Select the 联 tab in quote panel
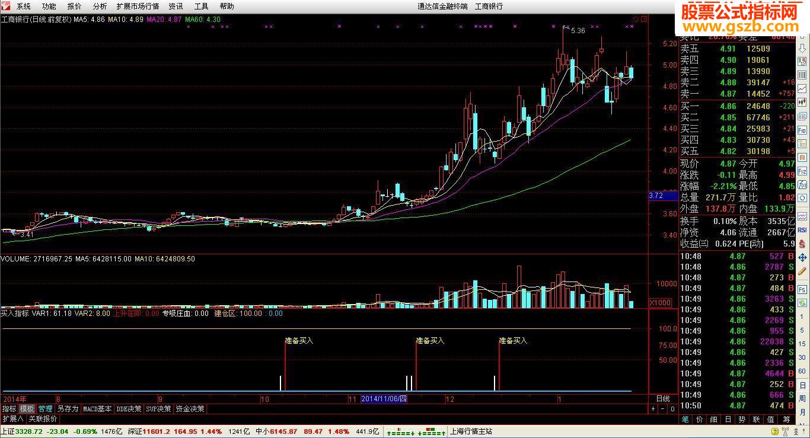This screenshot has height=438, width=810. pos(756,419)
